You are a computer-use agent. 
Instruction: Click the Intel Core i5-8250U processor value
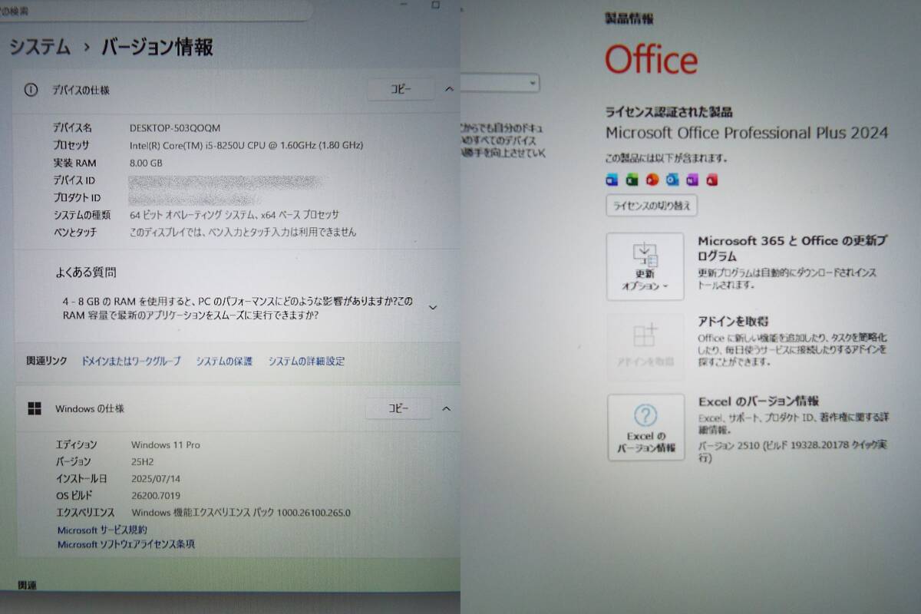(x=246, y=145)
